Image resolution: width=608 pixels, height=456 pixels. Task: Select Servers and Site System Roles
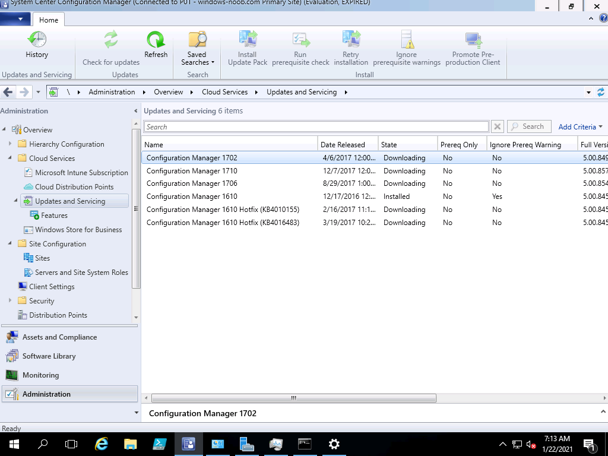76,272
